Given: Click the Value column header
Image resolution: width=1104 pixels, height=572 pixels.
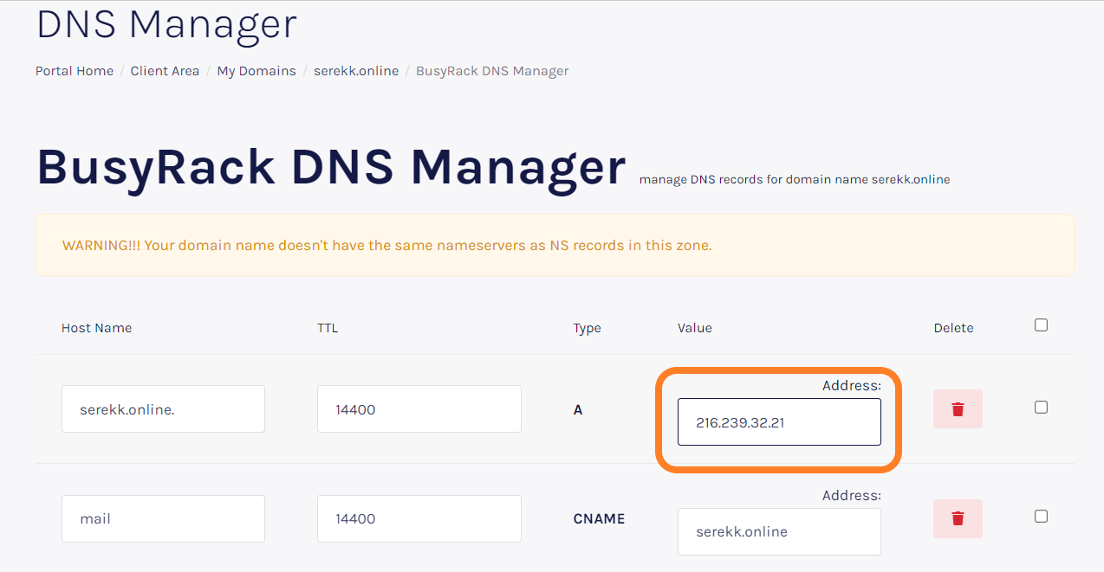Looking at the screenshot, I should click(x=695, y=328).
